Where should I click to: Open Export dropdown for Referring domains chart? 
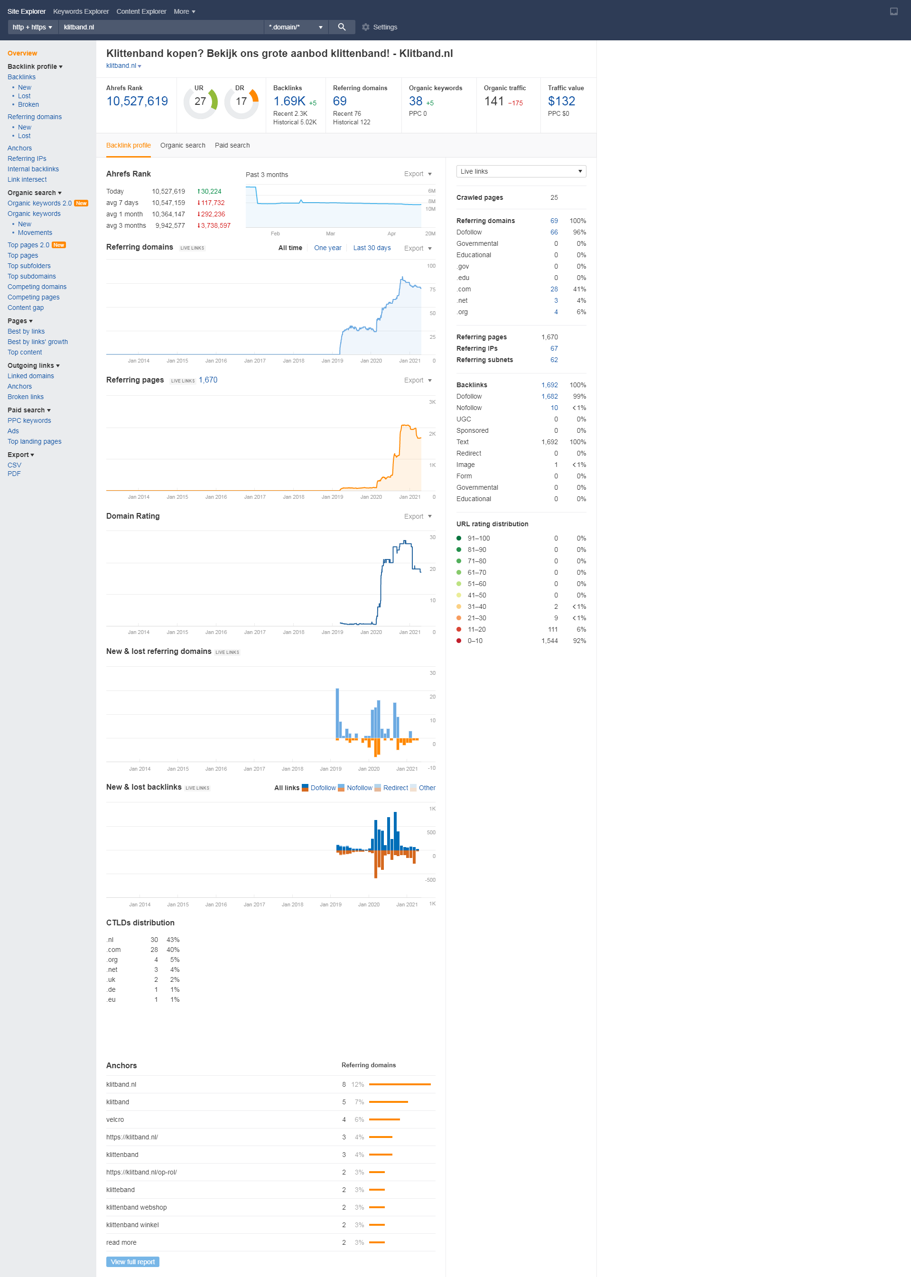tap(418, 248)
